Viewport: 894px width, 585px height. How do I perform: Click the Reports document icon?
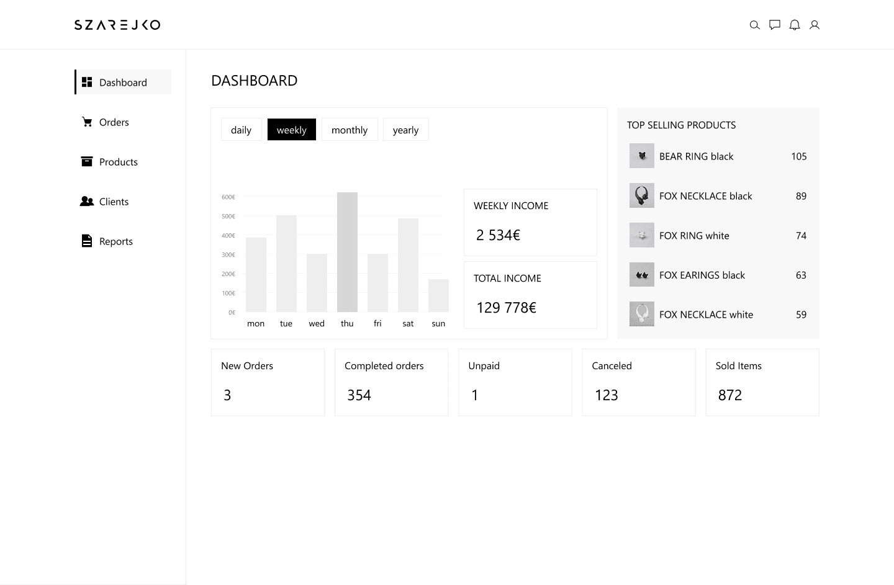click(x=87, y=241)
